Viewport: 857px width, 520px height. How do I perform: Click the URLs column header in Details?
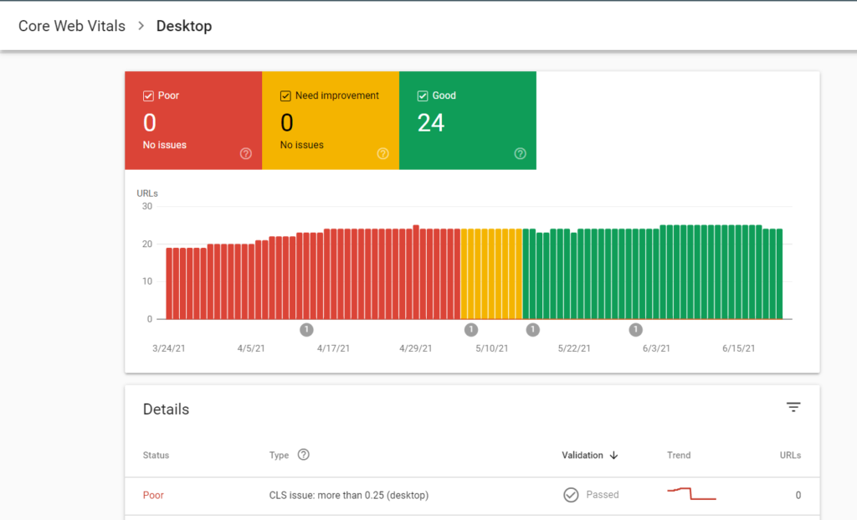tap(790, 456)
